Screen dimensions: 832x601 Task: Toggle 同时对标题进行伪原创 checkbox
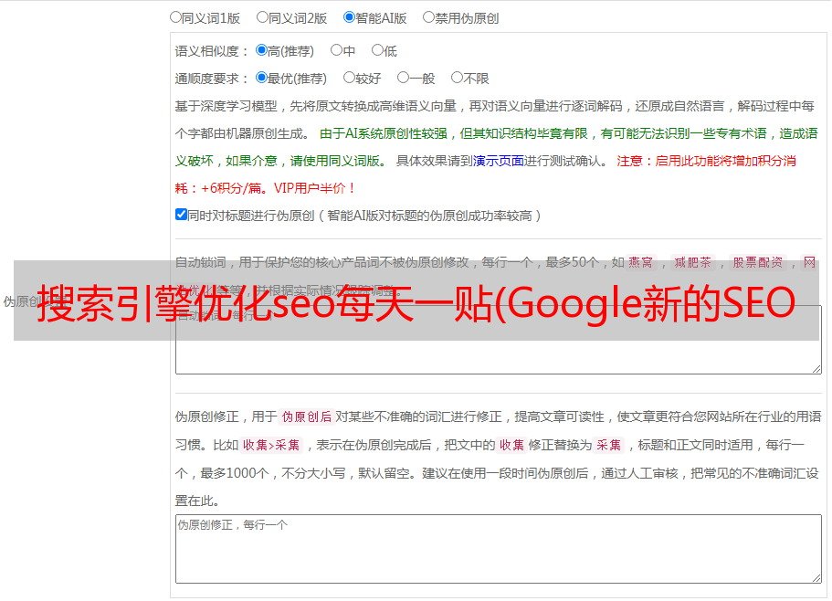(181, 215)
